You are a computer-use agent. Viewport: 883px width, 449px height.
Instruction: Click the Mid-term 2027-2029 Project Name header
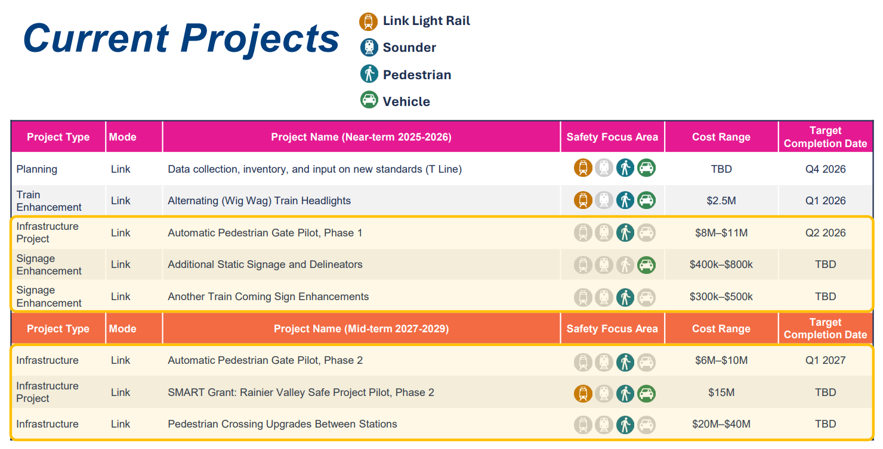(x=361, y=329)
